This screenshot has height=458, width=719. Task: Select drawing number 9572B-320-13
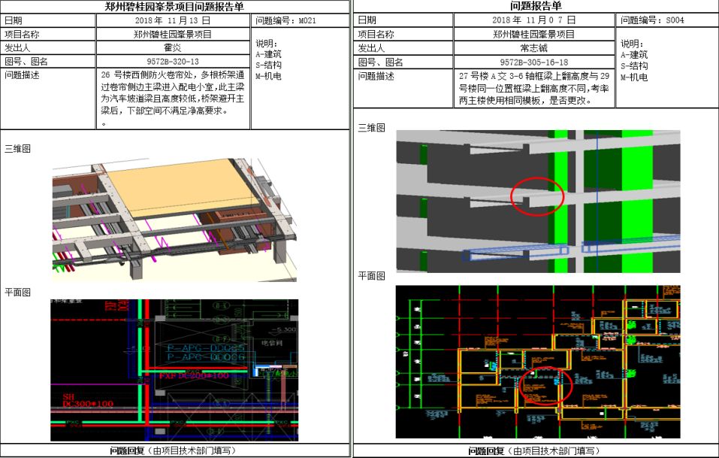click(x=173, y=61)
